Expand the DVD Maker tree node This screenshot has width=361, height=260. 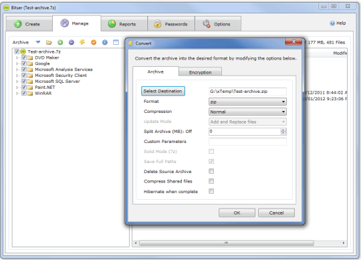tap(17, 57)
